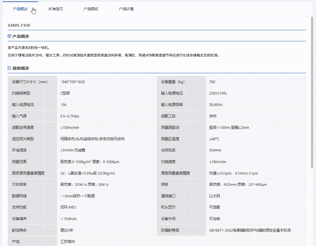Select the value 间隔涂布/纵向连续涂布/多条纹斑马涂布
This screenshot has width=316, height=246.
tap(92, 139)
